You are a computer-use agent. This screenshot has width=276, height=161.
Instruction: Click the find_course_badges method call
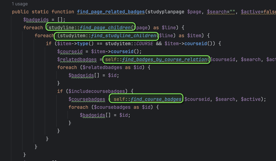point(156,99)
